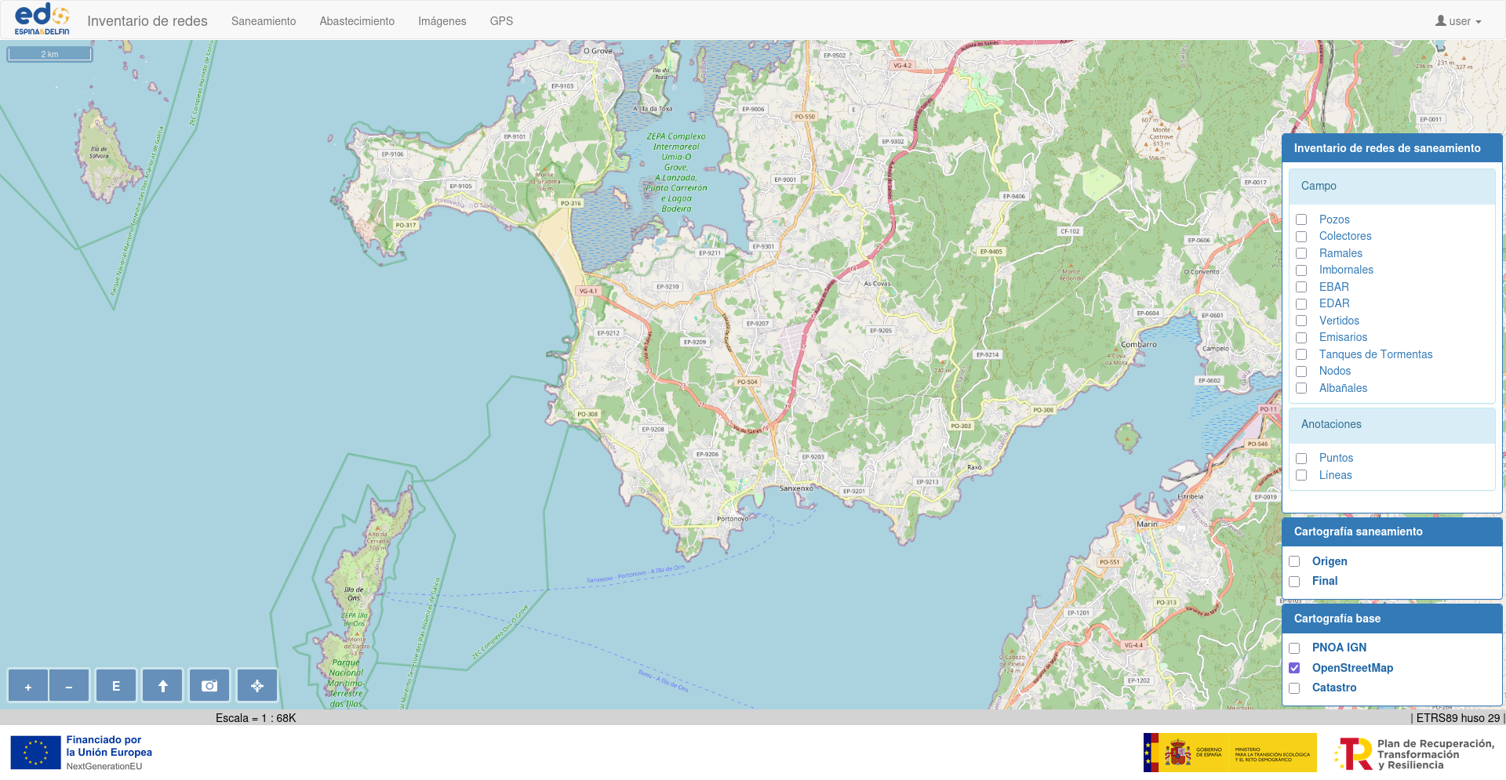Enable the PNOA IGN base map
This screenshot has width=1506, height=780.
pos(1294,648)
